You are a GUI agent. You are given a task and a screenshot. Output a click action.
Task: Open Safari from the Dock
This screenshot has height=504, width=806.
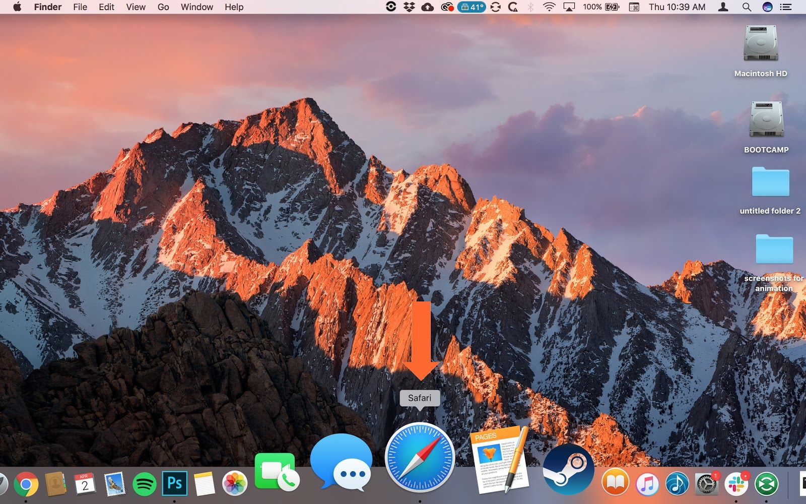point(420,458)
